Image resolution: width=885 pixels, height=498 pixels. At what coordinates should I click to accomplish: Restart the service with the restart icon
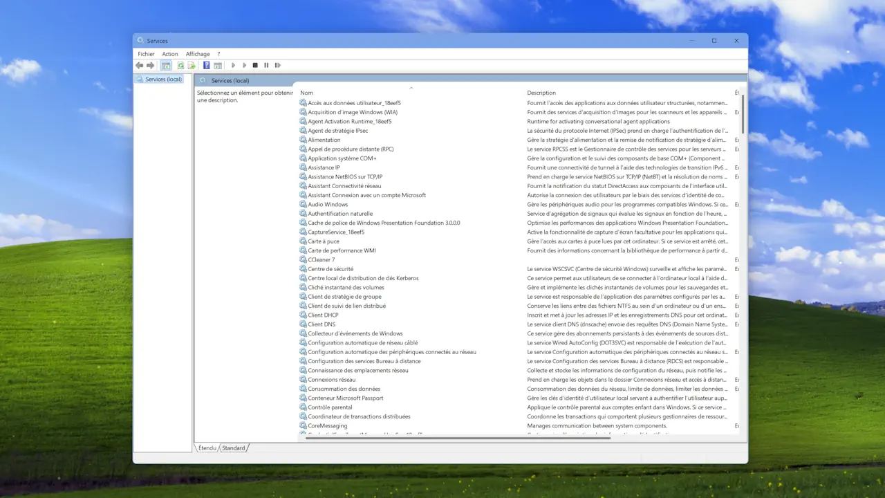[x=277, y=65]
